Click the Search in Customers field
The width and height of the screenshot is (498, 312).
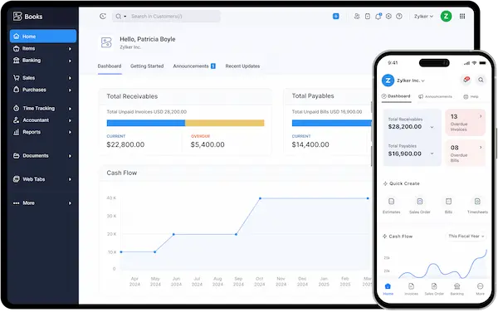(166, 17)
